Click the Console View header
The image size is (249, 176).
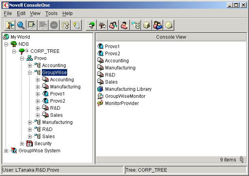171,37
